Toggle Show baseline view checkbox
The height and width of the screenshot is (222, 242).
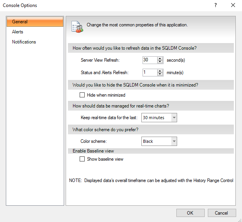pos(82,159)
